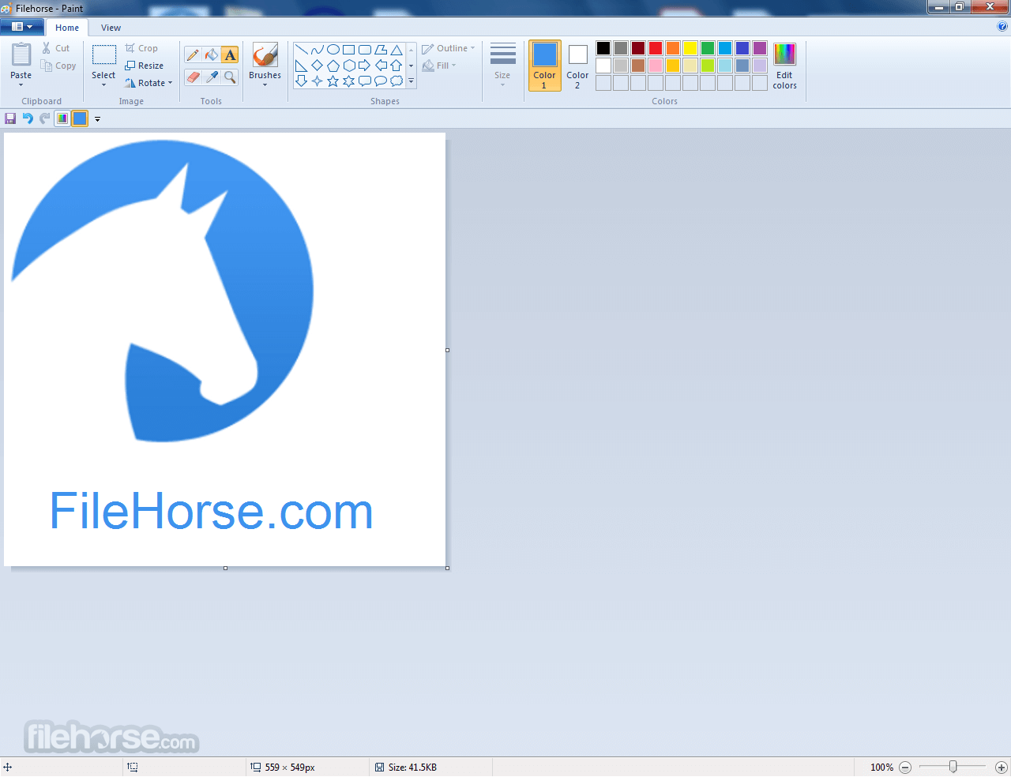Choose the Diamond shape
Image resolution: width=1011 pixels, height=777 pixels.
click(317, 65)
